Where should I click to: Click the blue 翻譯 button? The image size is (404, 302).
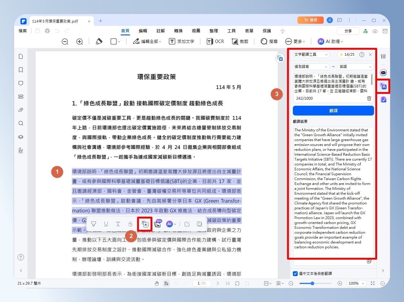coord(333,111)
